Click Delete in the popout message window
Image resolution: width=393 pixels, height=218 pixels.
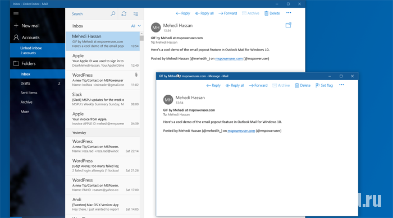[x=303, y=85]
